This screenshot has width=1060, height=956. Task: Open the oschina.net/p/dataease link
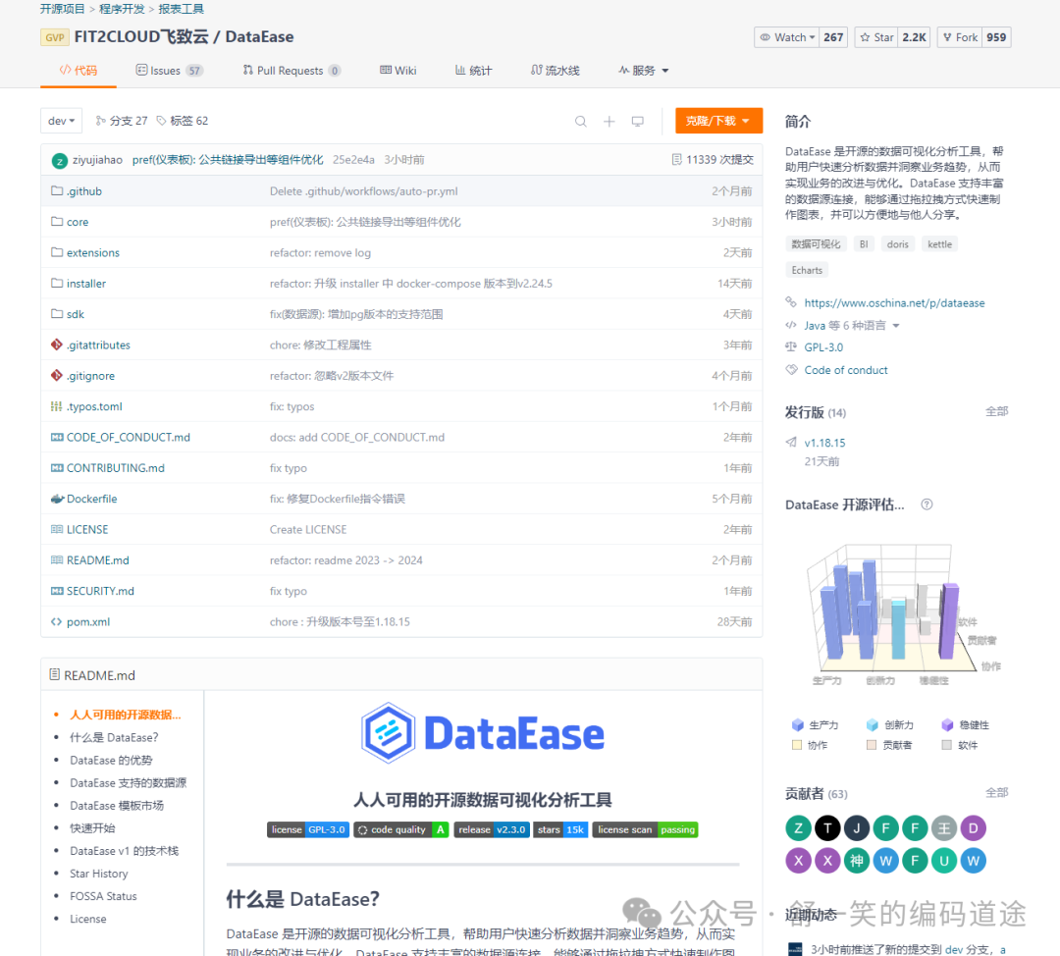tap(894, 303)
